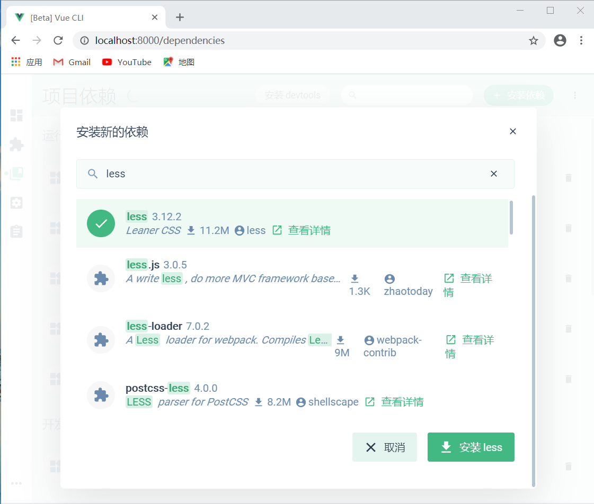The height and width of the screenshot is (504, 594).
Task: Clear the less search field
Action: point(494,174)
